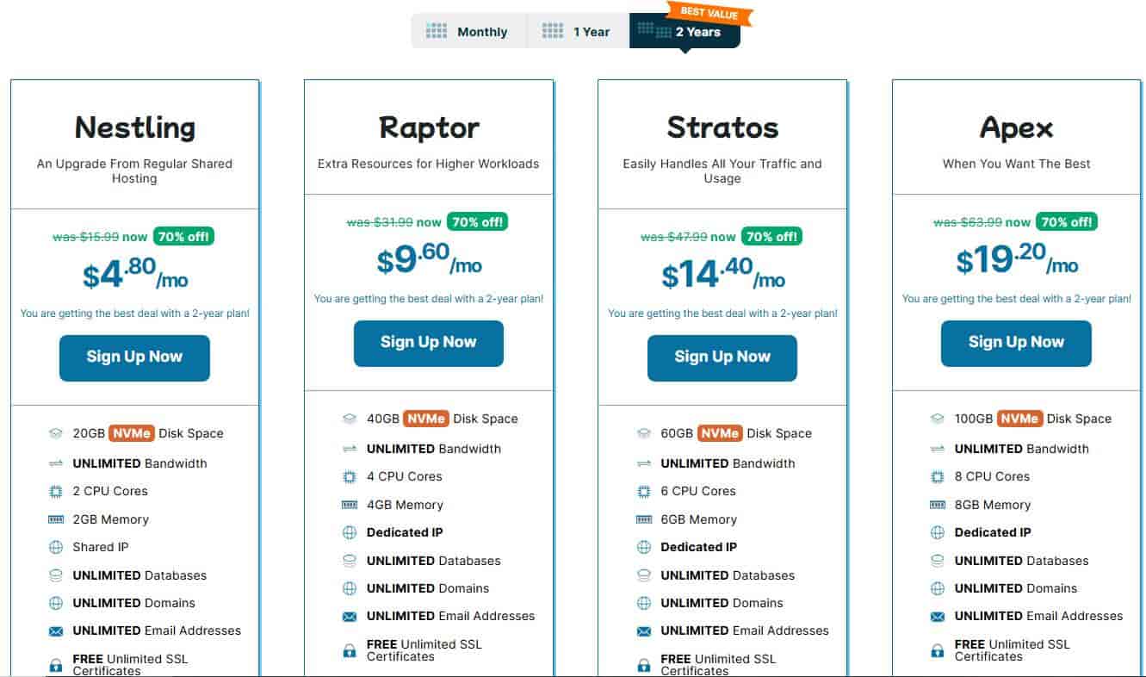Click Raptor databases cylinder icon
Screen dimensions: 1146x677
coord(350,562)
